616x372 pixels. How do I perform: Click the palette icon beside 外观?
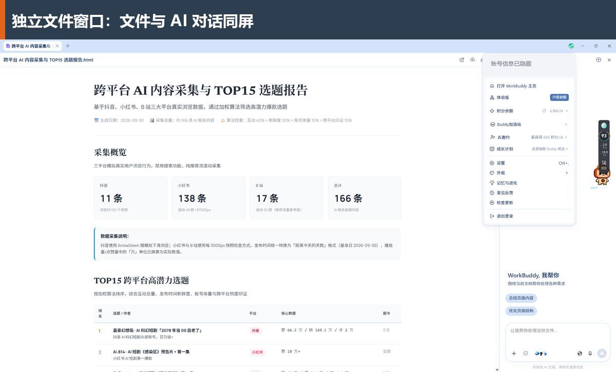point(492,173)
